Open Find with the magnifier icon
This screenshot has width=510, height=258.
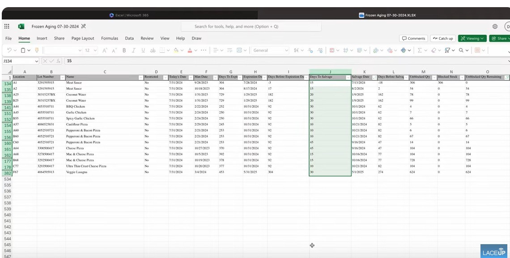(462, 50)
